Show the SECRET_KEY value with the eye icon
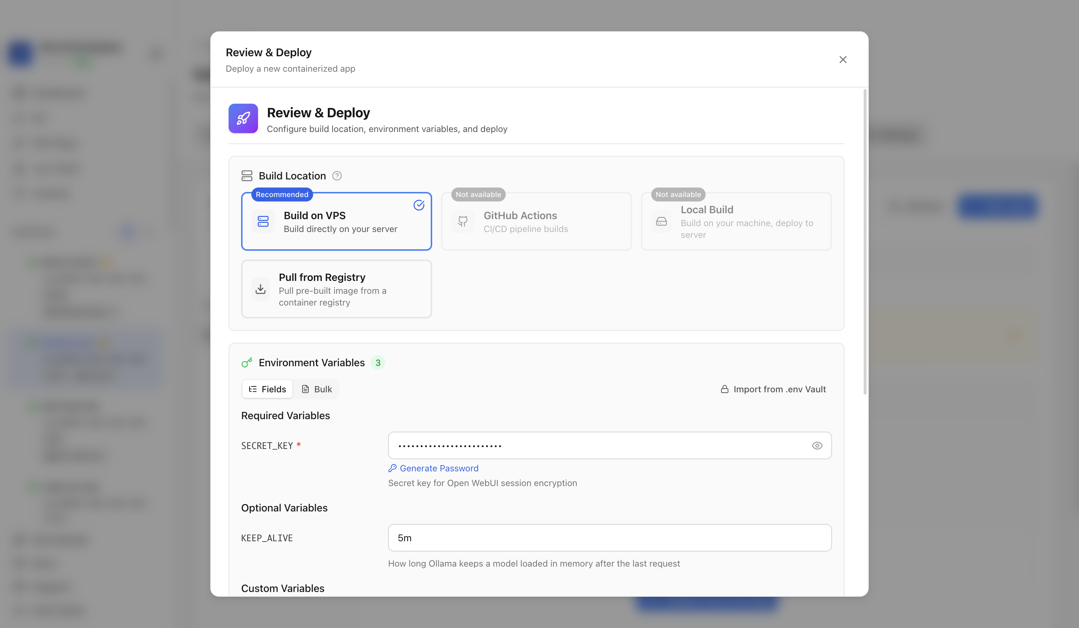 coord(817,446)
